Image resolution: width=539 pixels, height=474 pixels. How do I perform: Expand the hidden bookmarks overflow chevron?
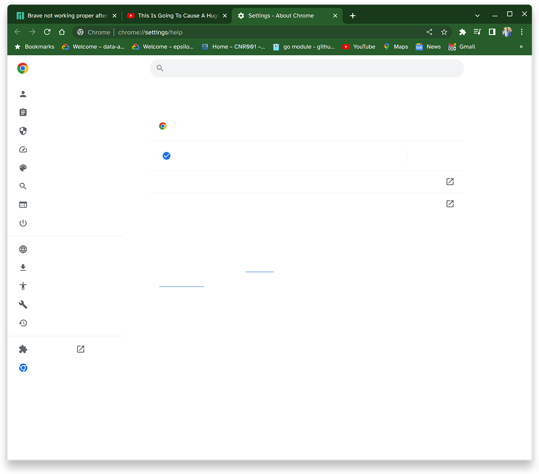521,47
